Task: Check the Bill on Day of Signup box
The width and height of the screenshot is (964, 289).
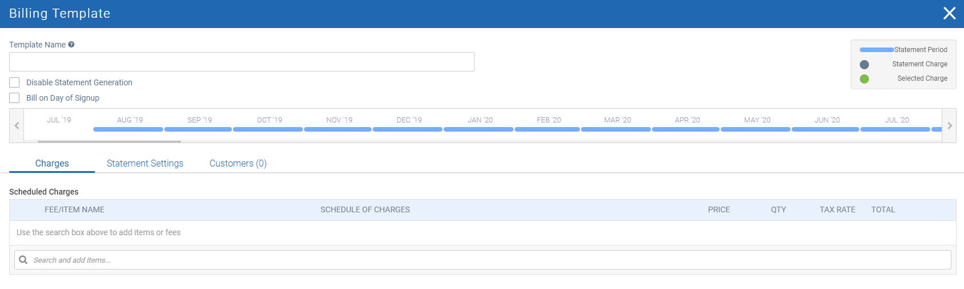Action: pos(15,98)
